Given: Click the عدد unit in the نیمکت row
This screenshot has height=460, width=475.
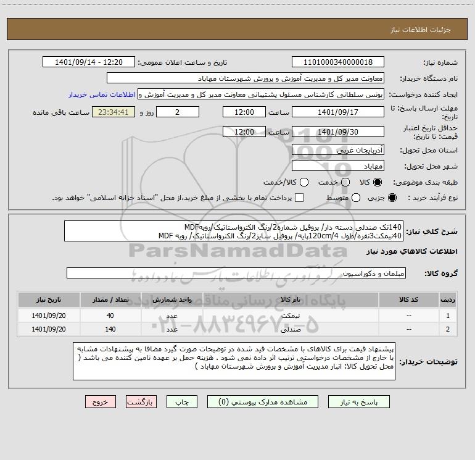Looking at the screenshot, I should (171, 316).
